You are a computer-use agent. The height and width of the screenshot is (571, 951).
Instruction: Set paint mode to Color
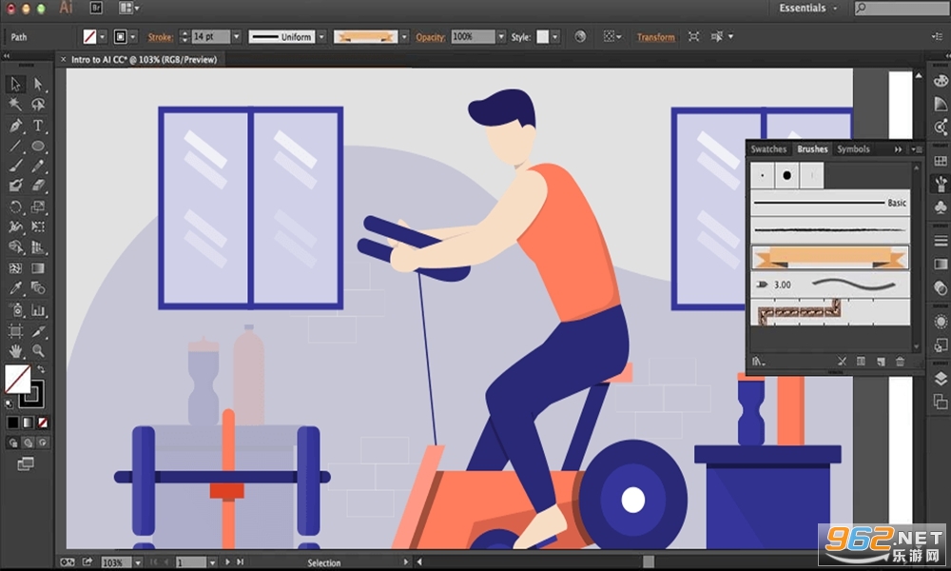pyautogui.click(x=12, y=423)
